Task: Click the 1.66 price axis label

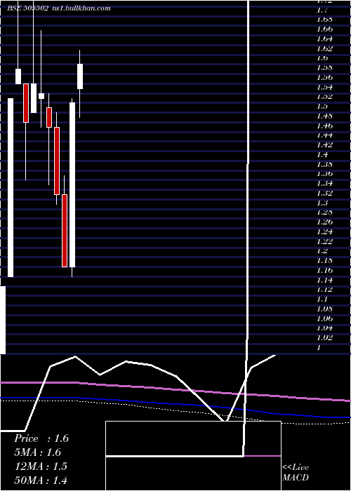Action: pyautogui.click(x=324, y=29)
